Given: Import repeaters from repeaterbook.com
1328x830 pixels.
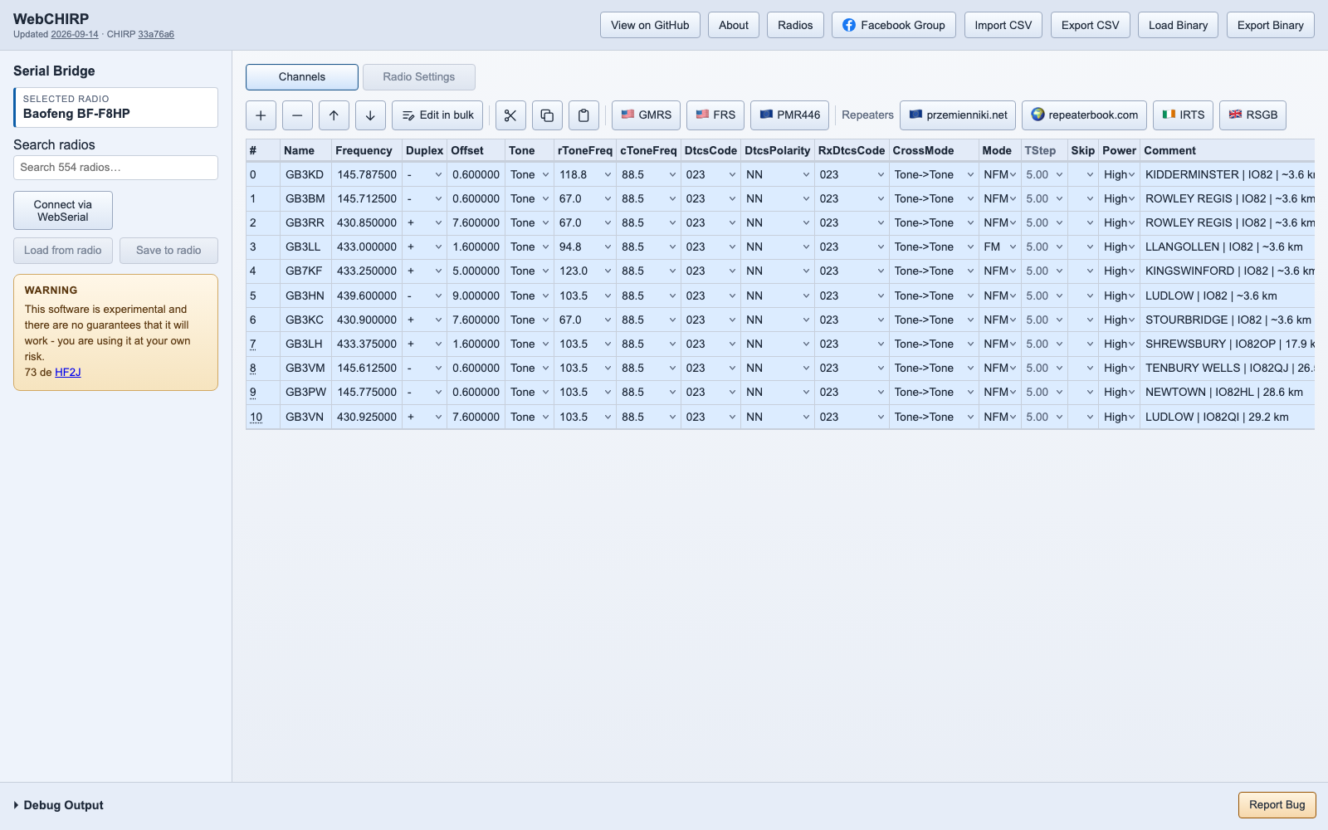Looking at the screenshot, I should coord(1084,115).
